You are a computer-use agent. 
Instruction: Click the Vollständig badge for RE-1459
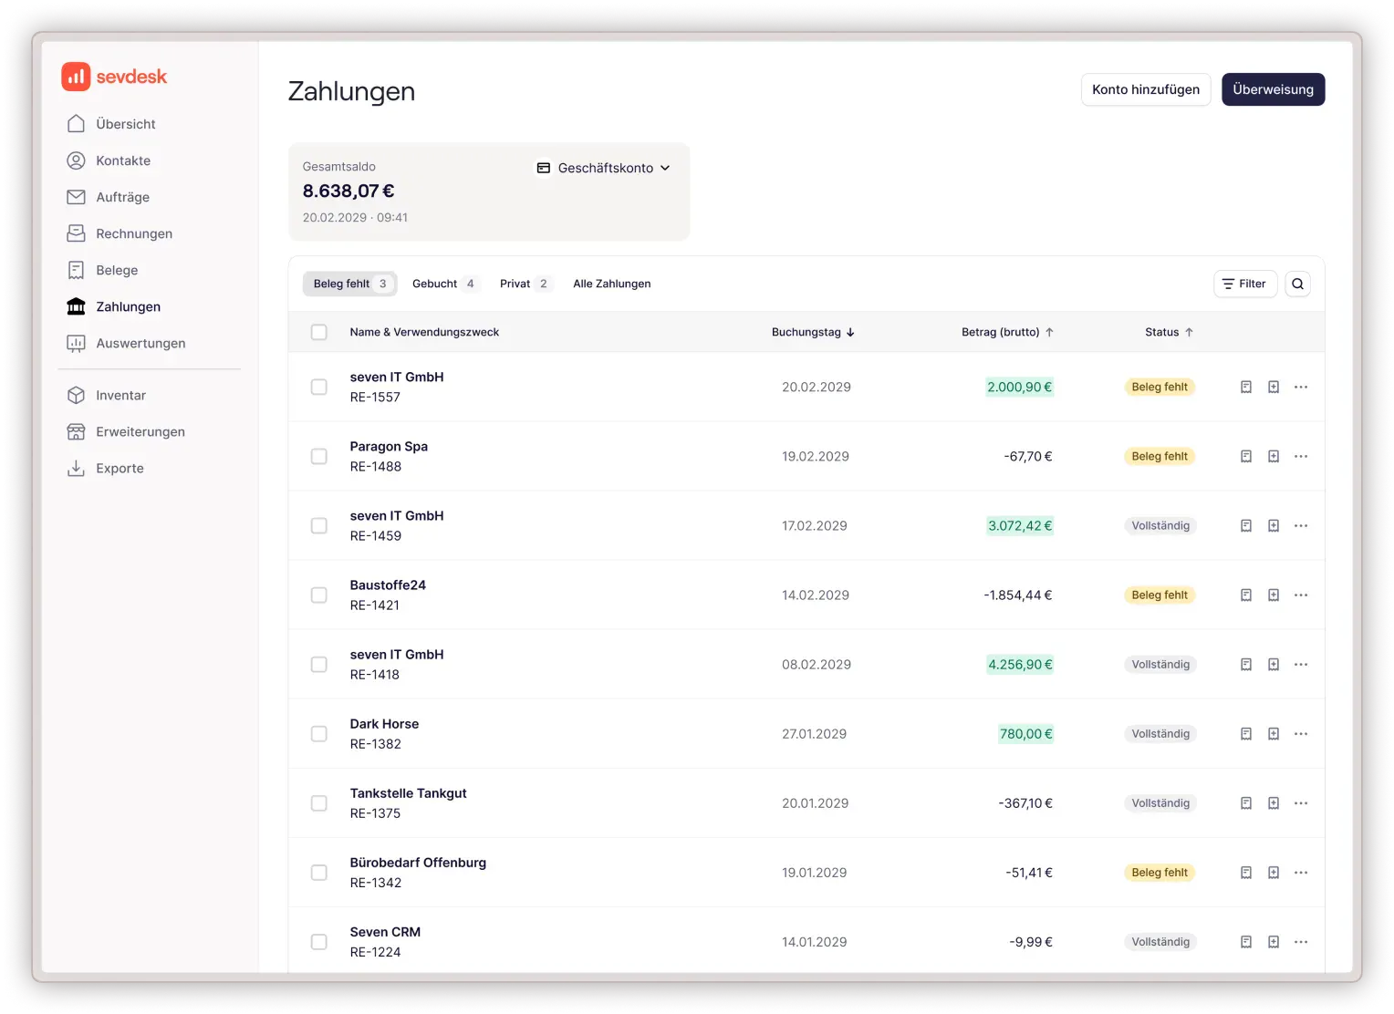point(1160,525)
